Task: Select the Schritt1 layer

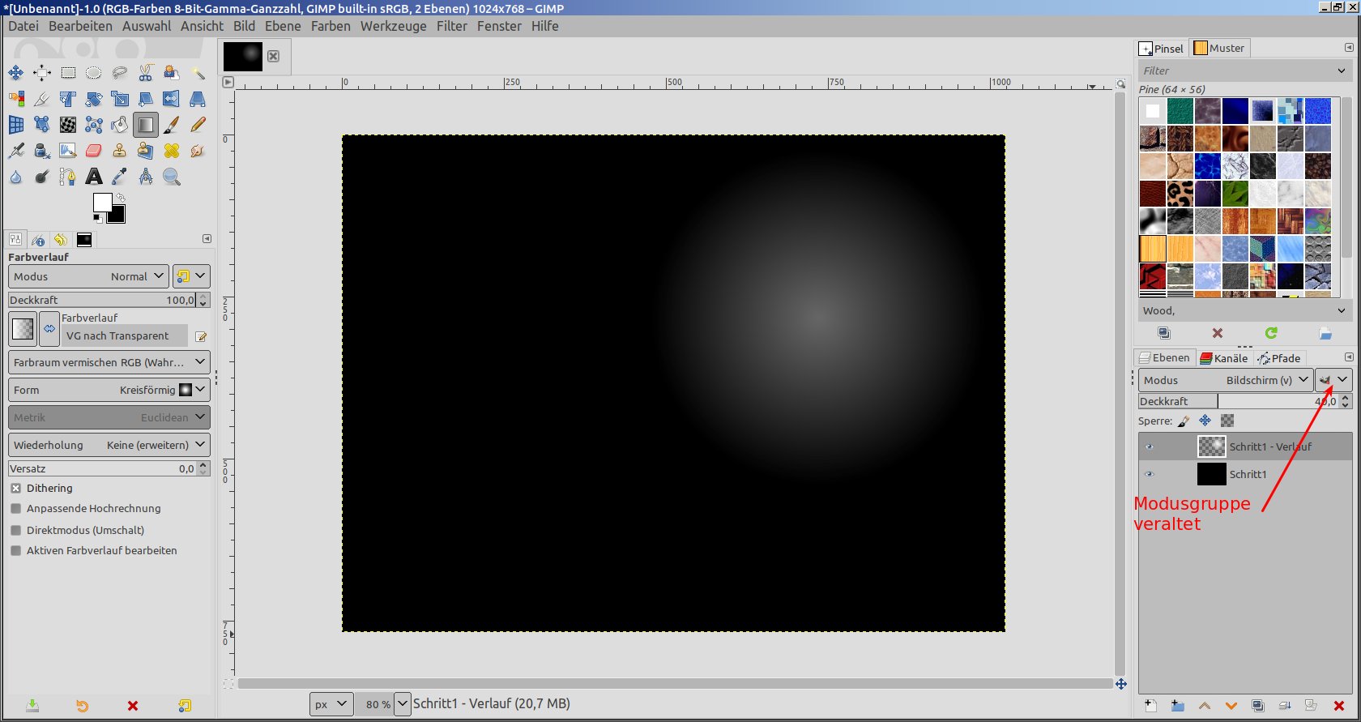Action: coord(1248,474)
